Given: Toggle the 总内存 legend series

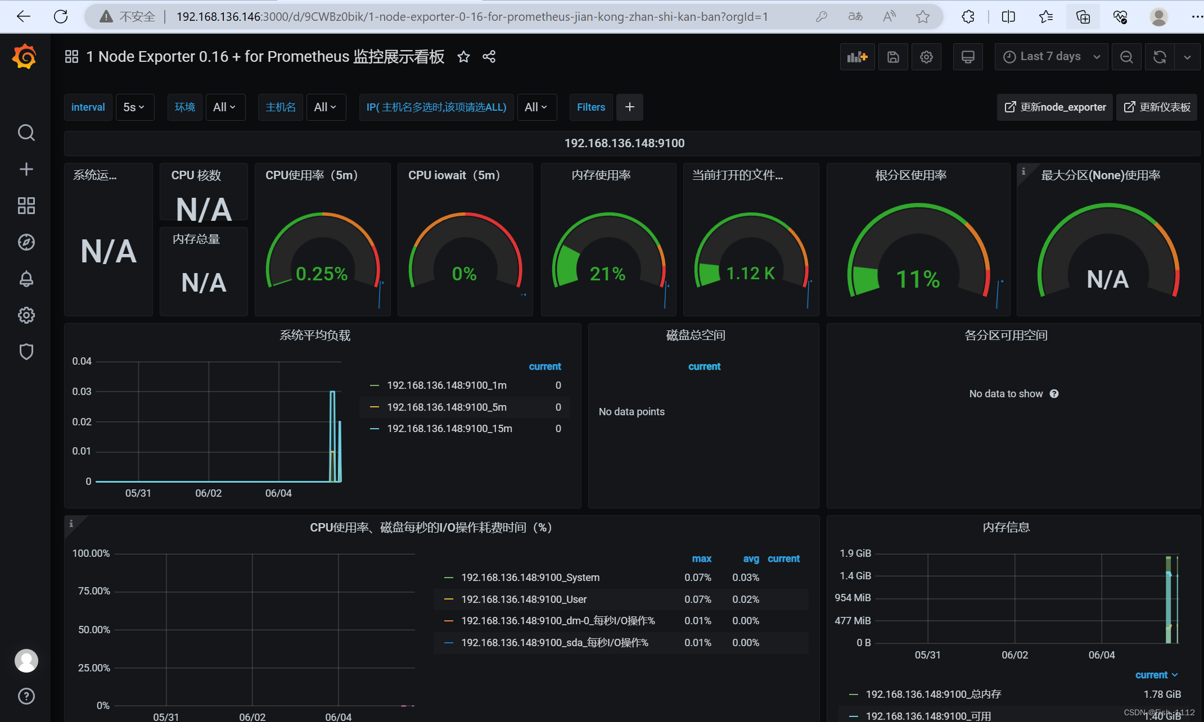Looking at the screenshot, I should 933,694.
